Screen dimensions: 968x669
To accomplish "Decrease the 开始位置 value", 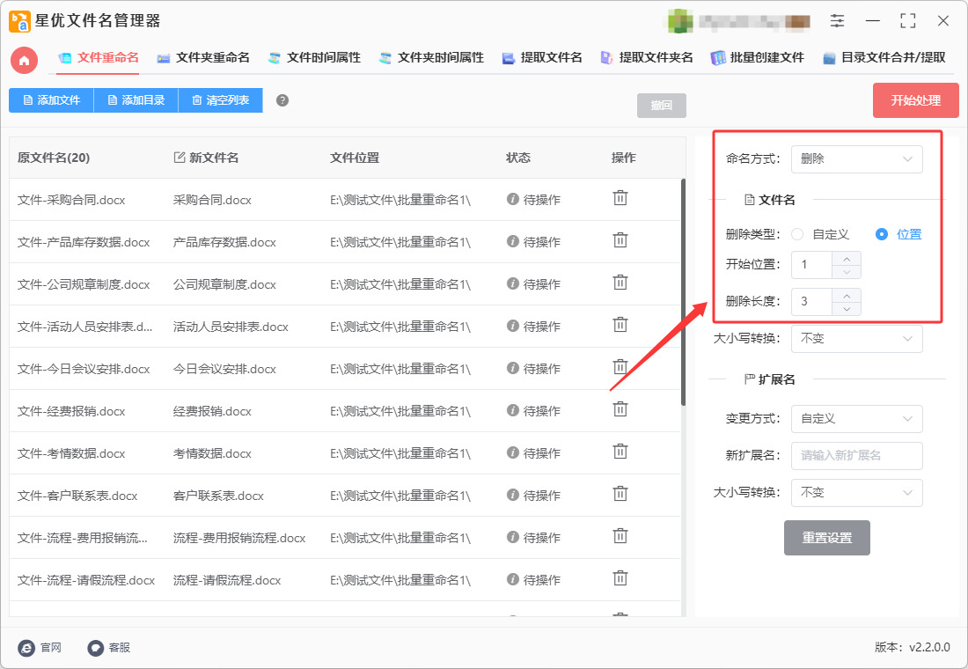I will point(847,272).
